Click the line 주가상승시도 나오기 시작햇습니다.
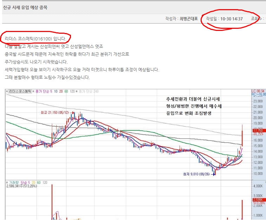The image size is (266, 220). coord(36,62)
